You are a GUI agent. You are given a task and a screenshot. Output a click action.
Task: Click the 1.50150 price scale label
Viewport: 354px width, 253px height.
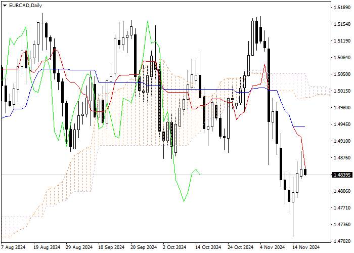[x=342, y=91]
